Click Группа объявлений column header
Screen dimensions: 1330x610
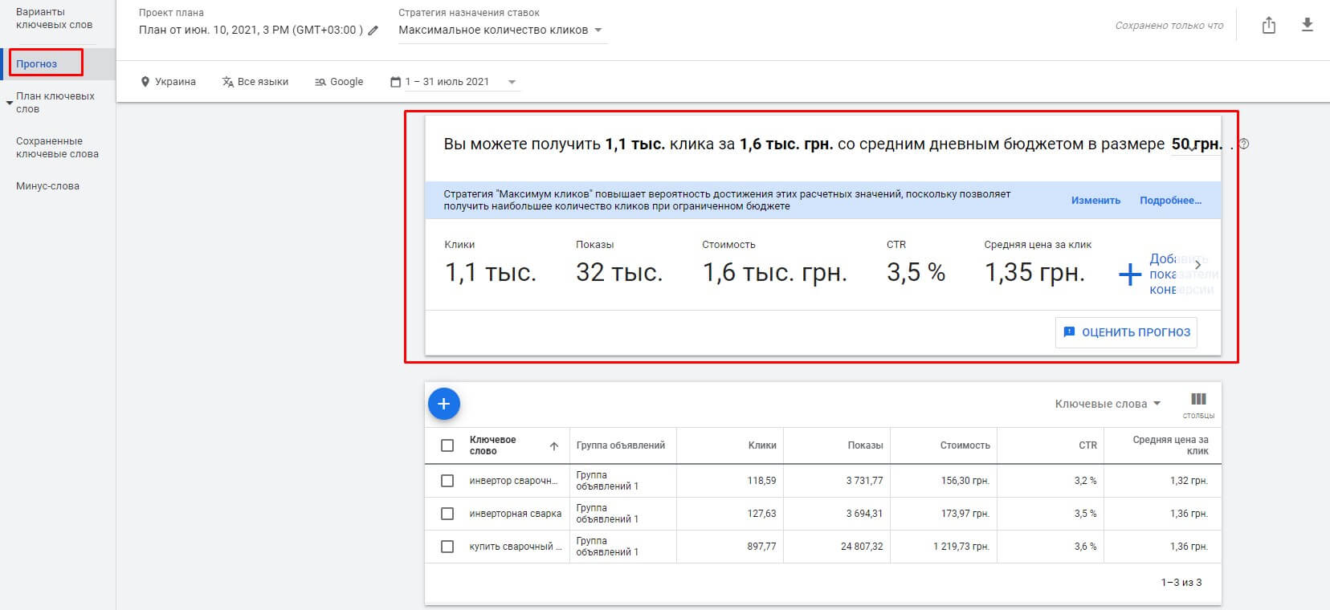coord(621,445)
